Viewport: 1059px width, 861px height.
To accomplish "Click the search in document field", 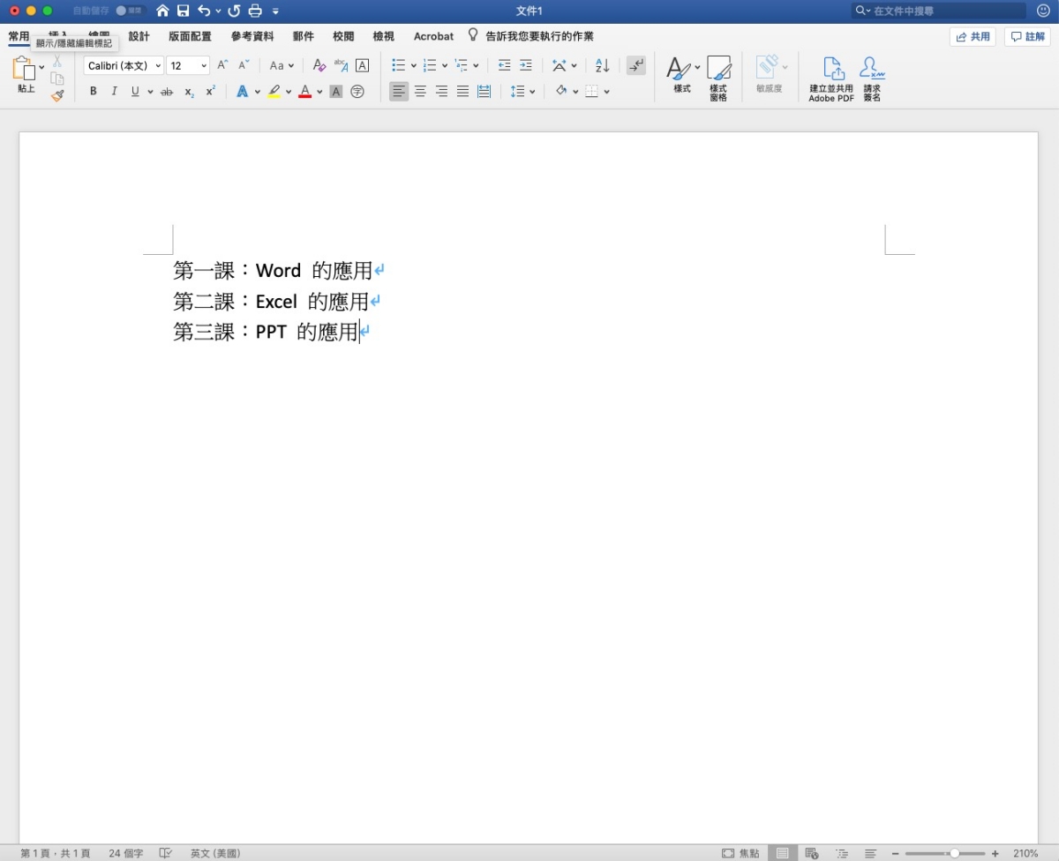I will pyautogui.click(x=939, y=11).
